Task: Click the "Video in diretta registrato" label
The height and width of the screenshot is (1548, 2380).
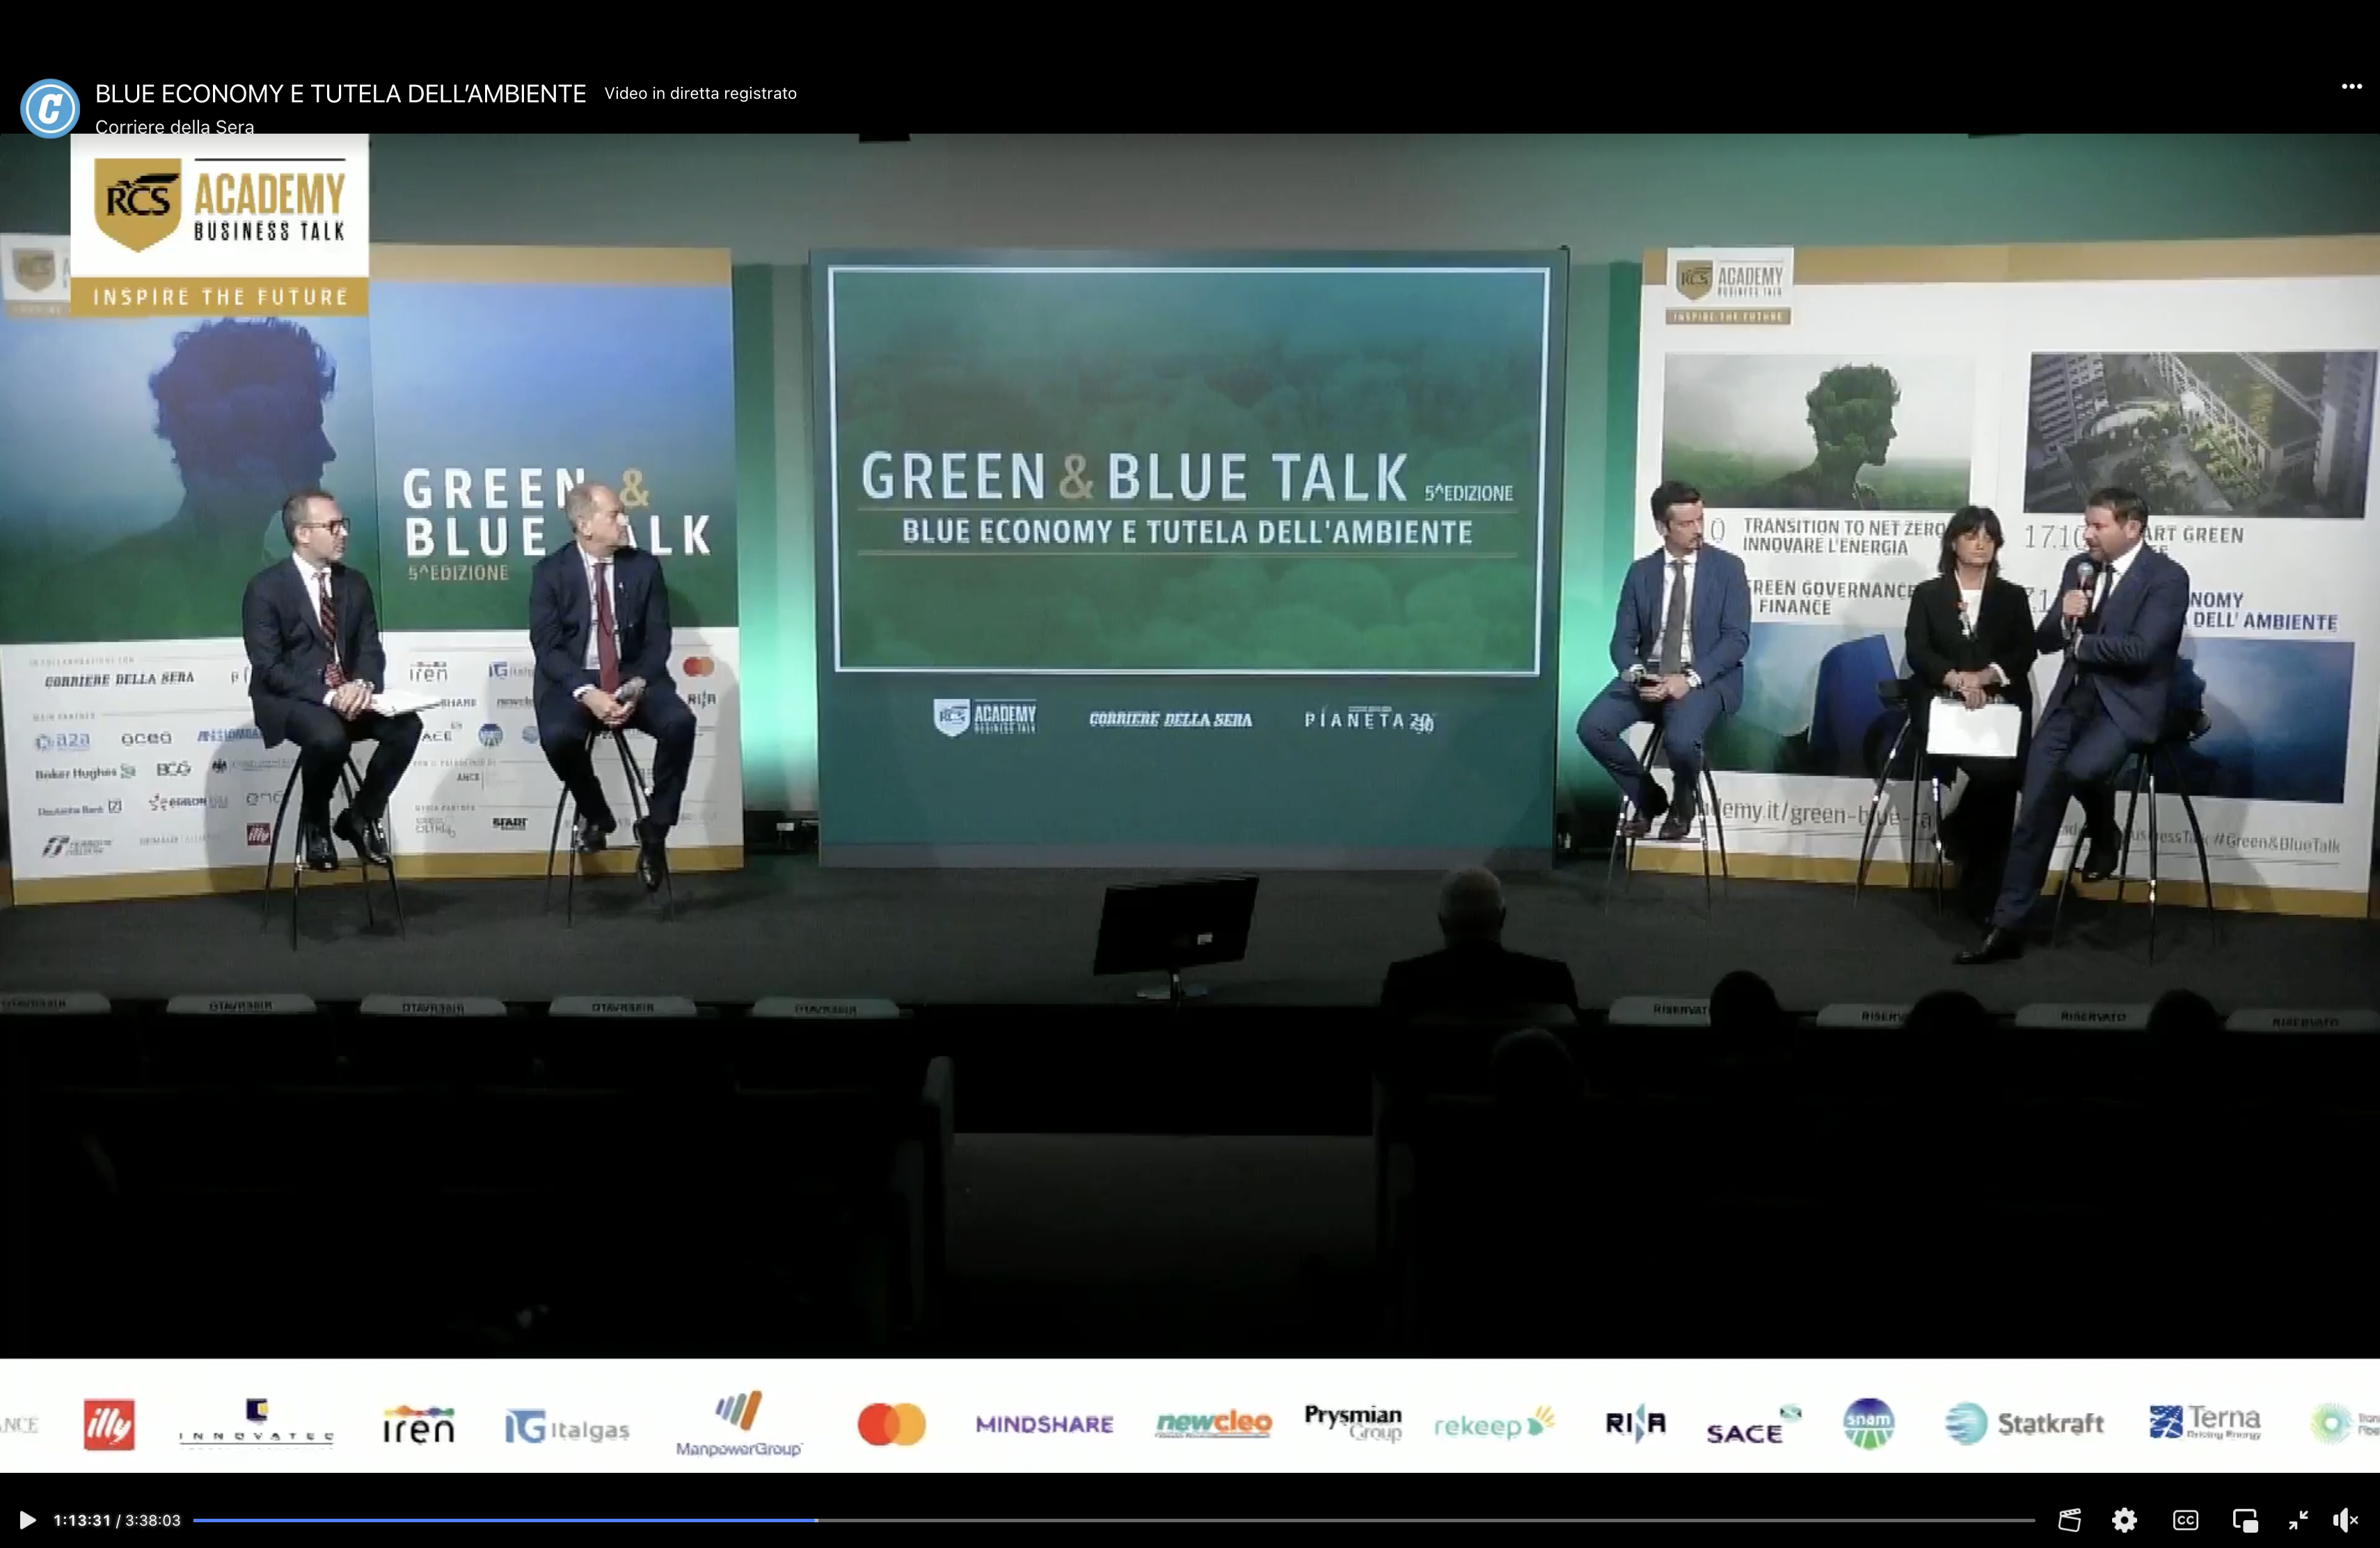Action: tap(700, 93)
